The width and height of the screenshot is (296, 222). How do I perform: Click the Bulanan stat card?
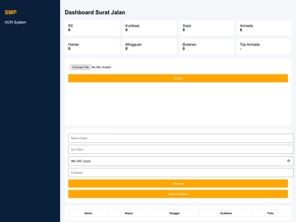[207, 47]
